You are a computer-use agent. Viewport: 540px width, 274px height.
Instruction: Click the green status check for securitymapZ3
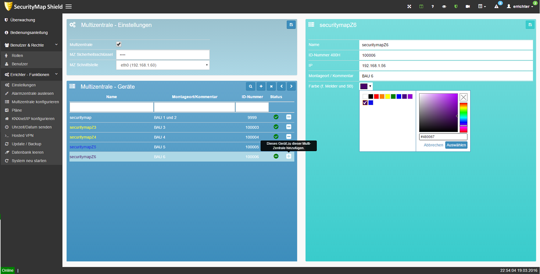pyautogui.click(x=276, y=127)
